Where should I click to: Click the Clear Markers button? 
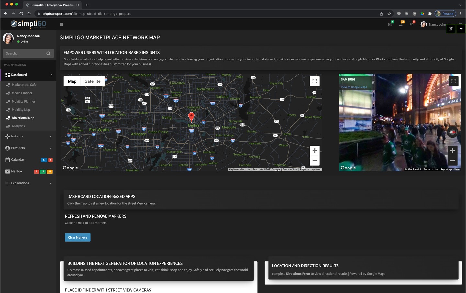[x=78, y=237]
